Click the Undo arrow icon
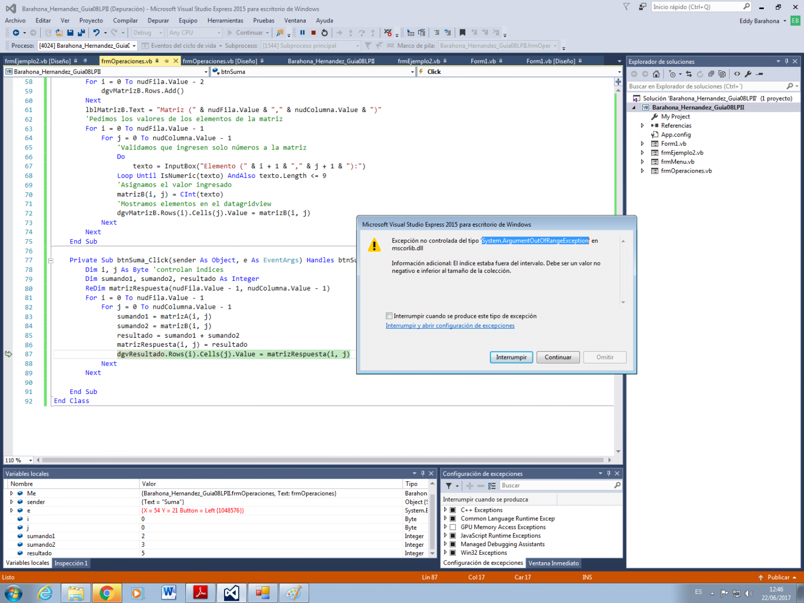Screen dimensions: 804x603 click(96, 33)
